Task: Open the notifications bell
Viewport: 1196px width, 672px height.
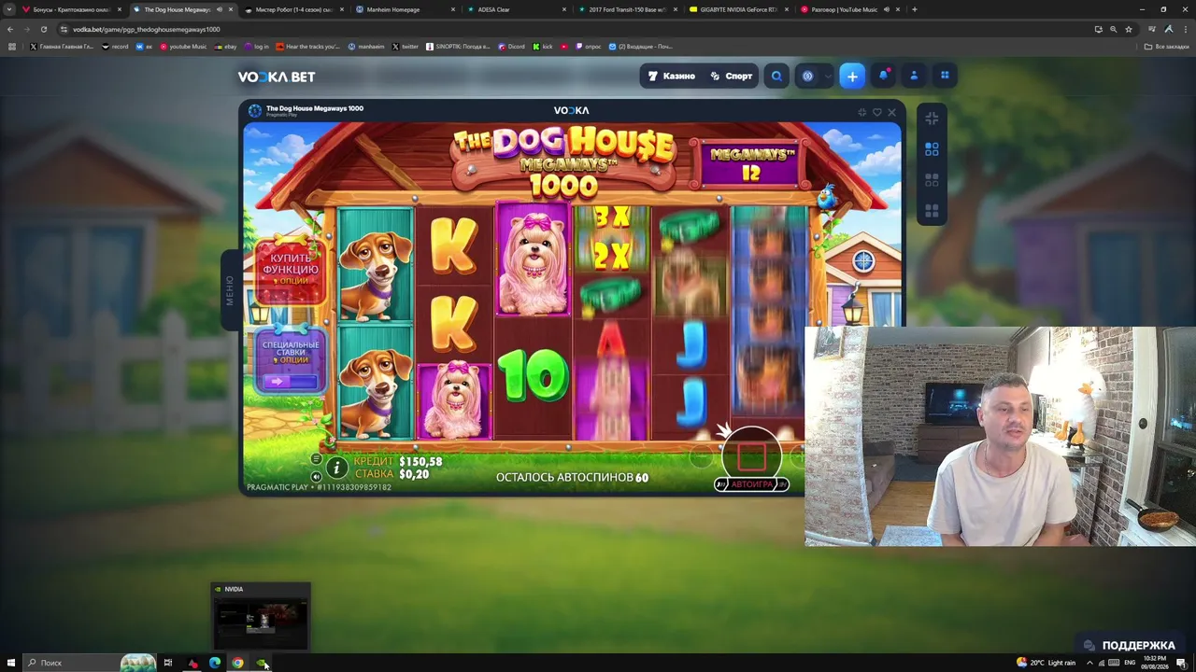Action: pos(883,76)
